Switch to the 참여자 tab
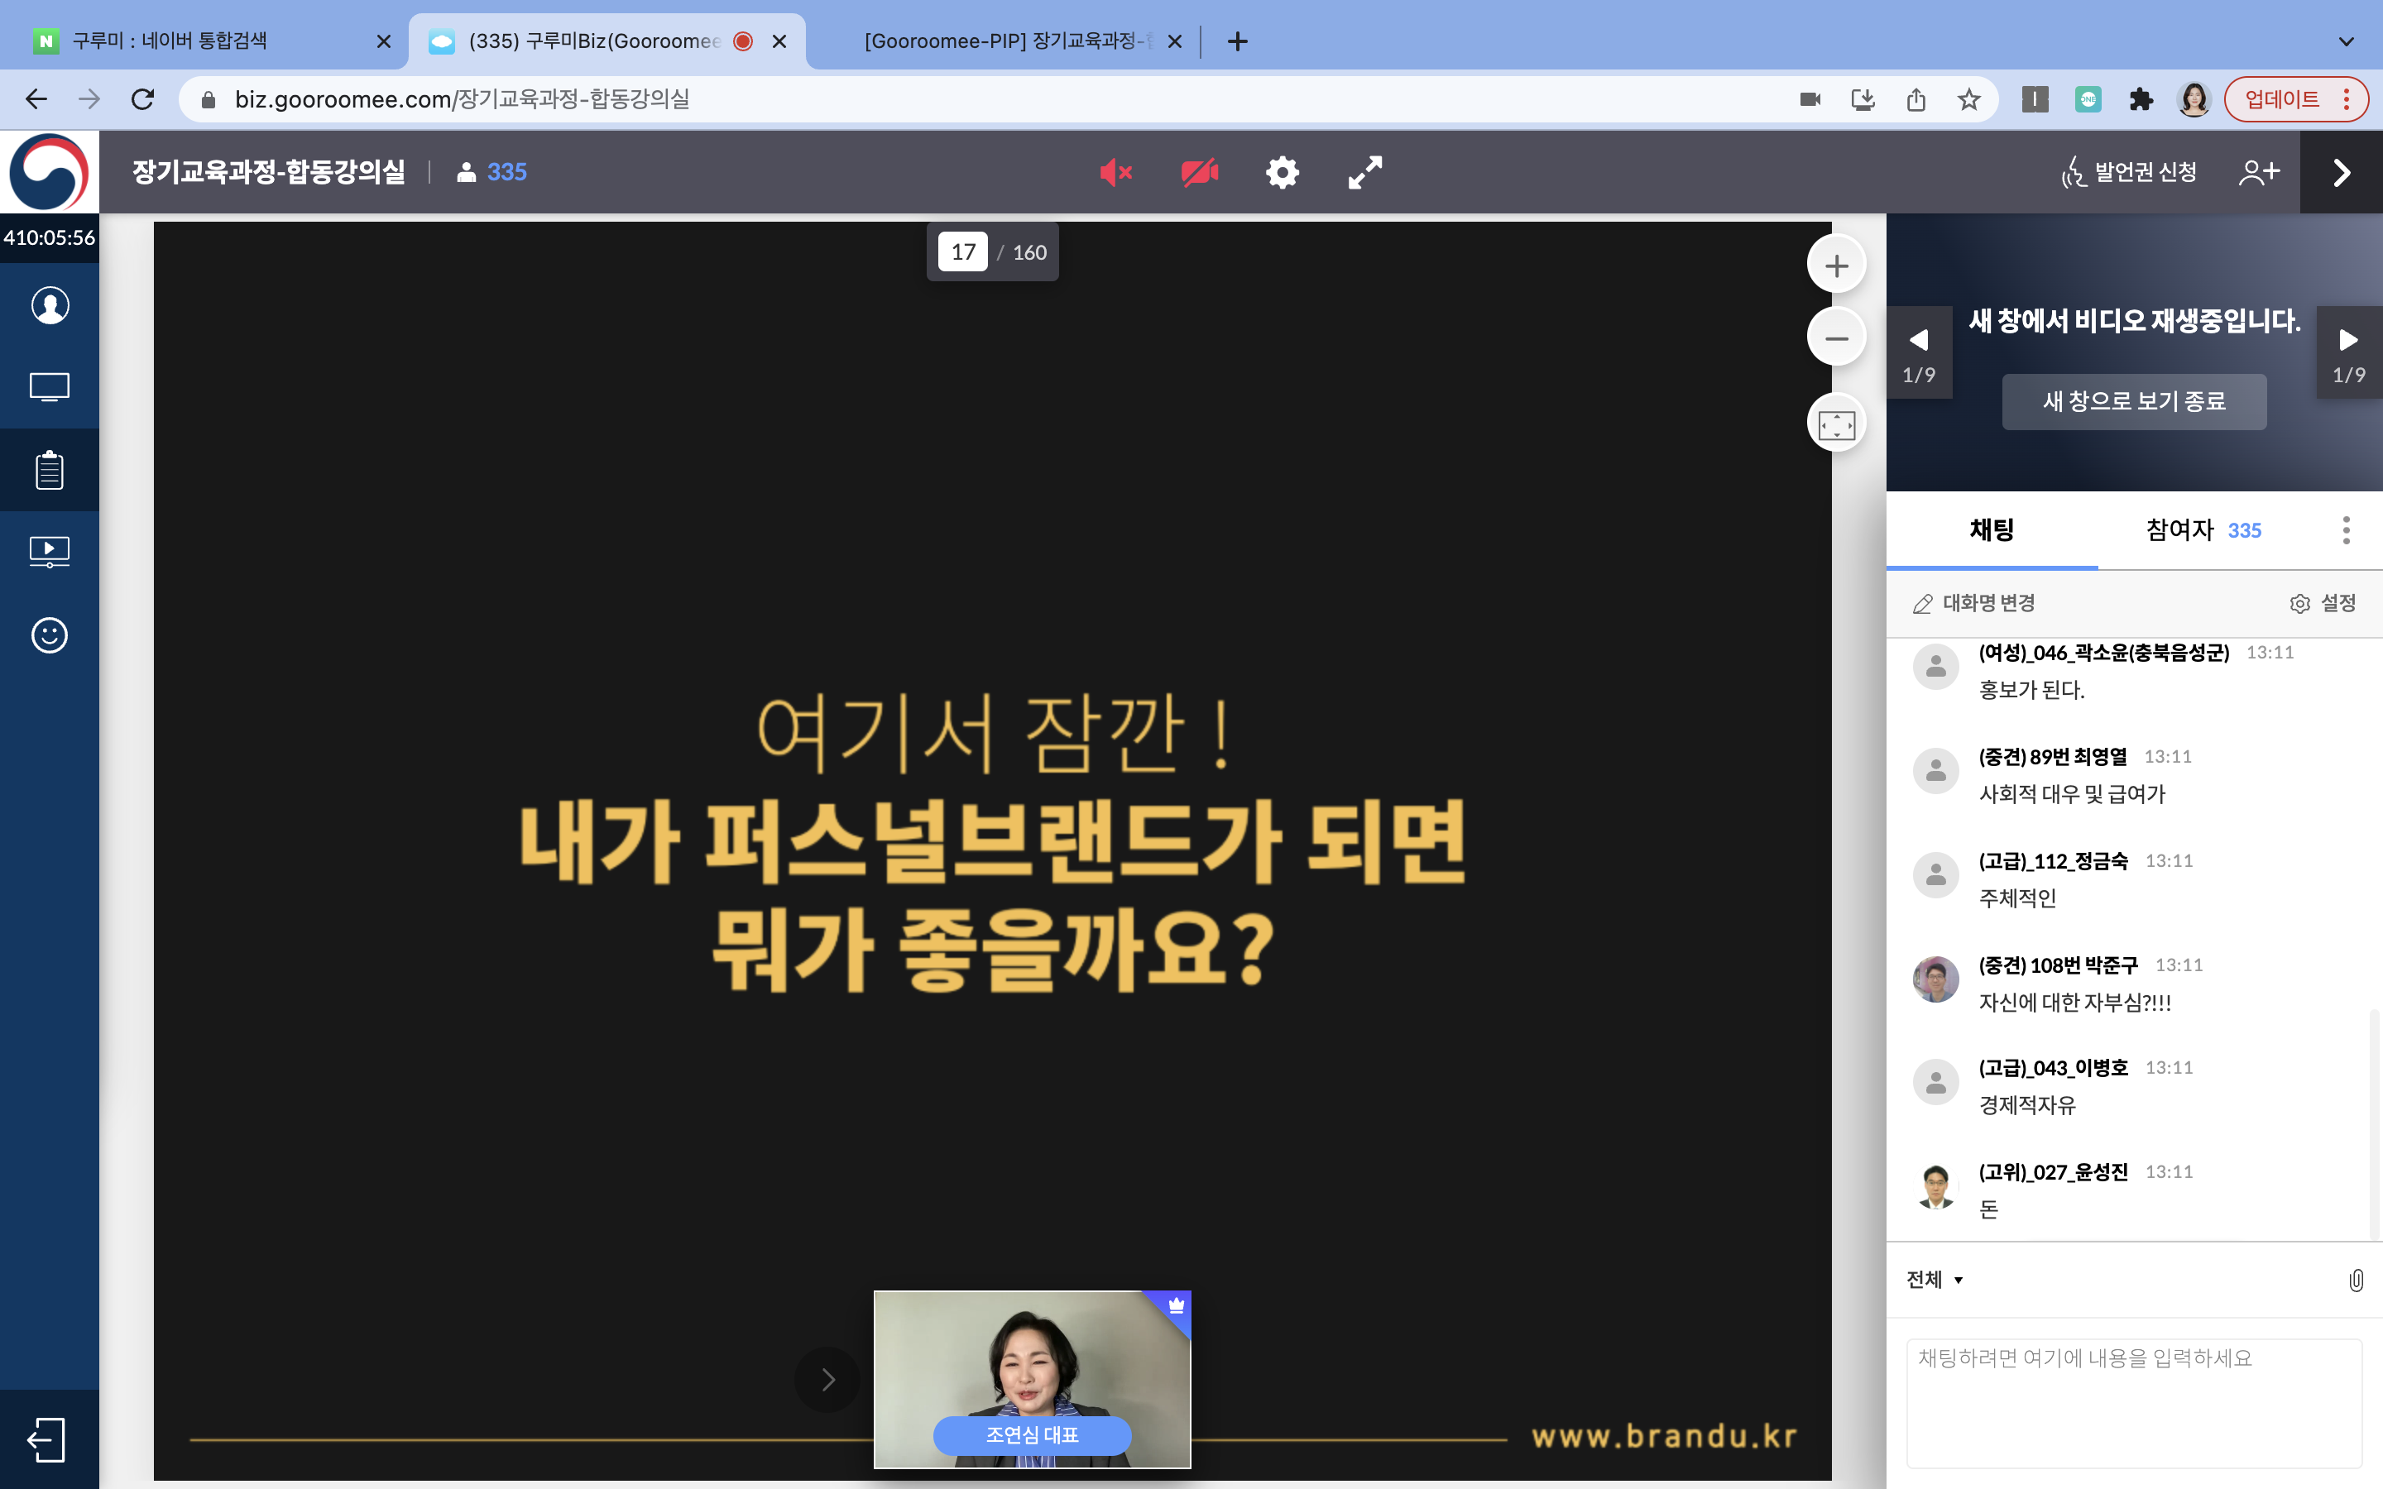The width and height of the screenshot is (2383, 1489). coord(2203,529)
